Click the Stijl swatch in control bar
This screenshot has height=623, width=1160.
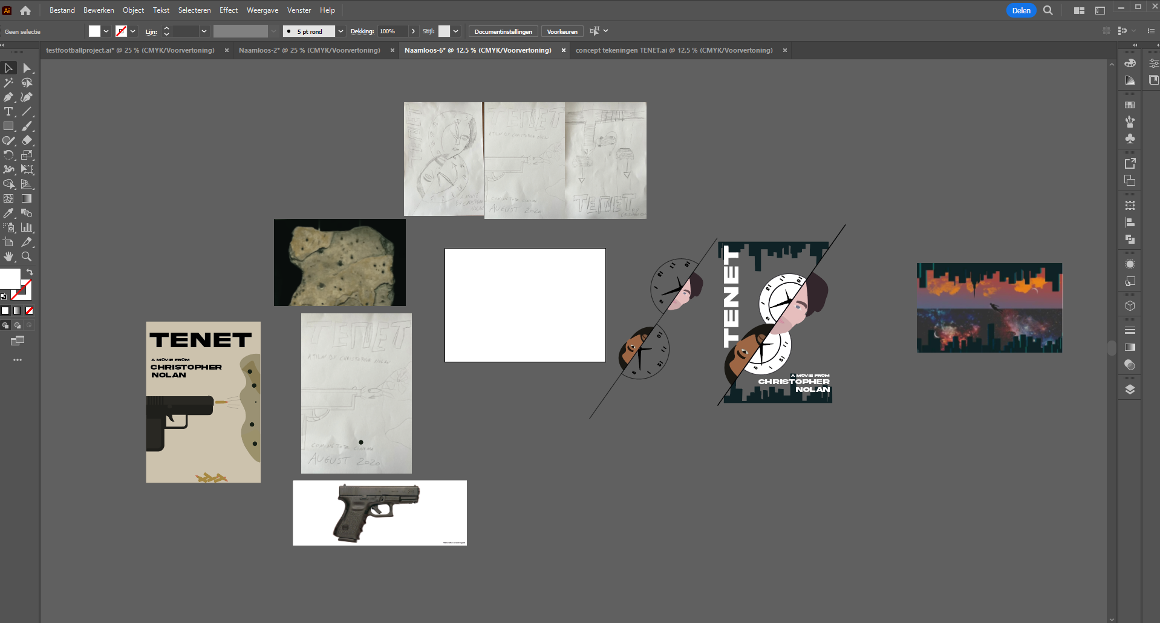click(x=444, y=31)
